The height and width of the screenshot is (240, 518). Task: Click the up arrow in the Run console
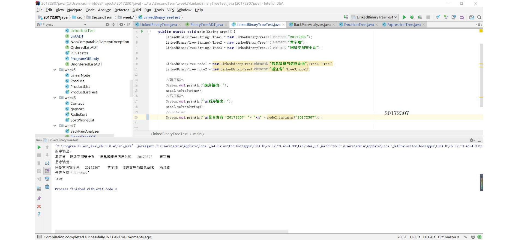[47, 147]
